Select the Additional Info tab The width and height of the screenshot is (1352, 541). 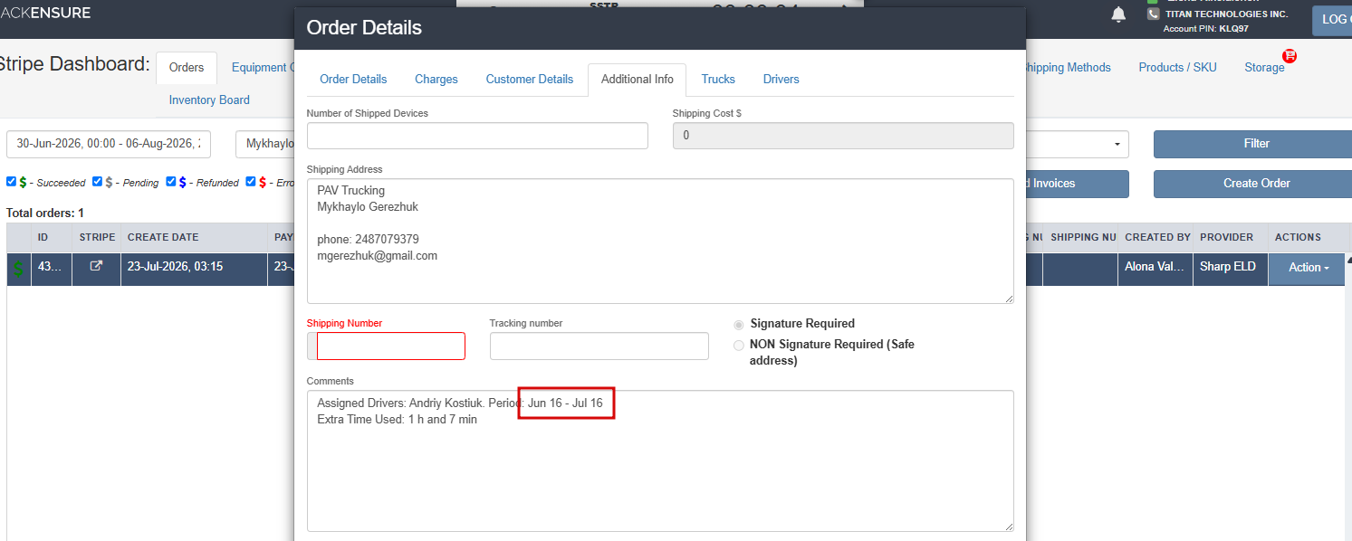638,80
